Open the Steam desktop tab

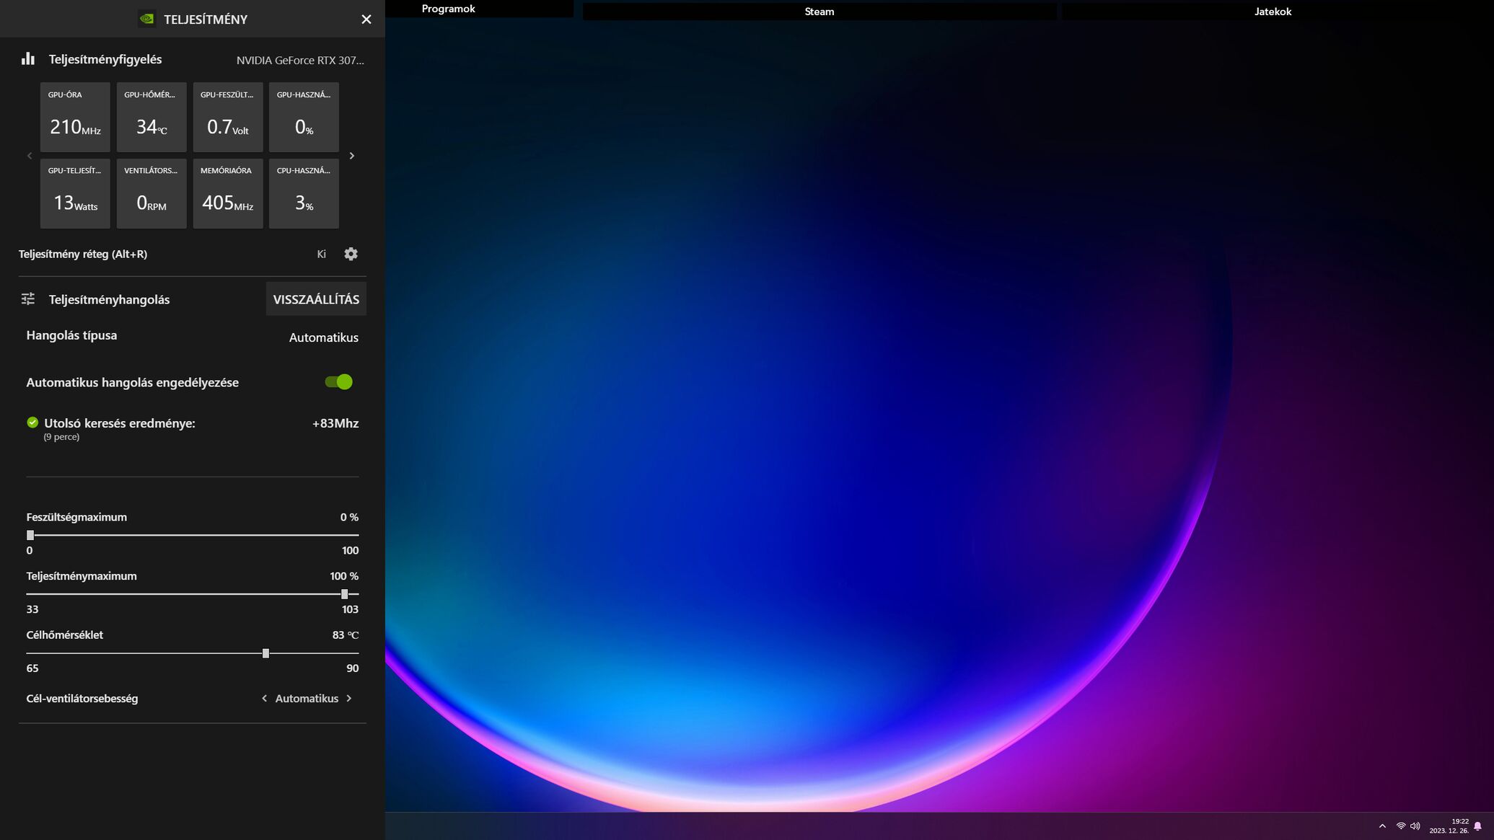point(819,12)
